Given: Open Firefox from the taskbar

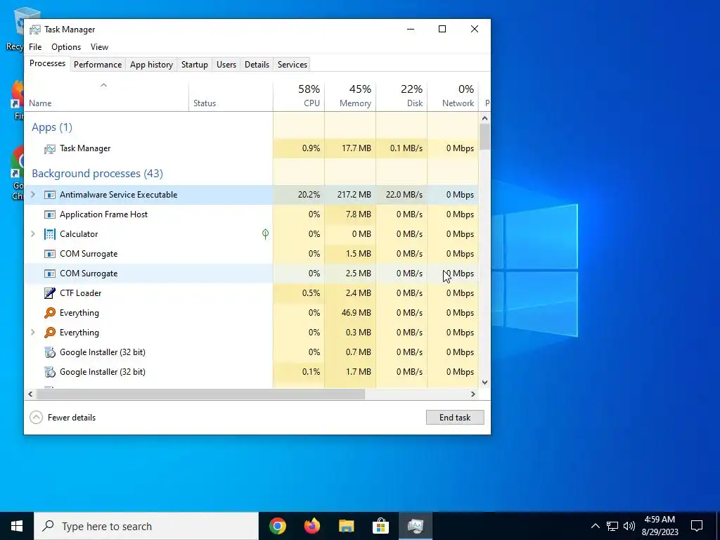Looking at the screenshot, I should coord(312,526).
